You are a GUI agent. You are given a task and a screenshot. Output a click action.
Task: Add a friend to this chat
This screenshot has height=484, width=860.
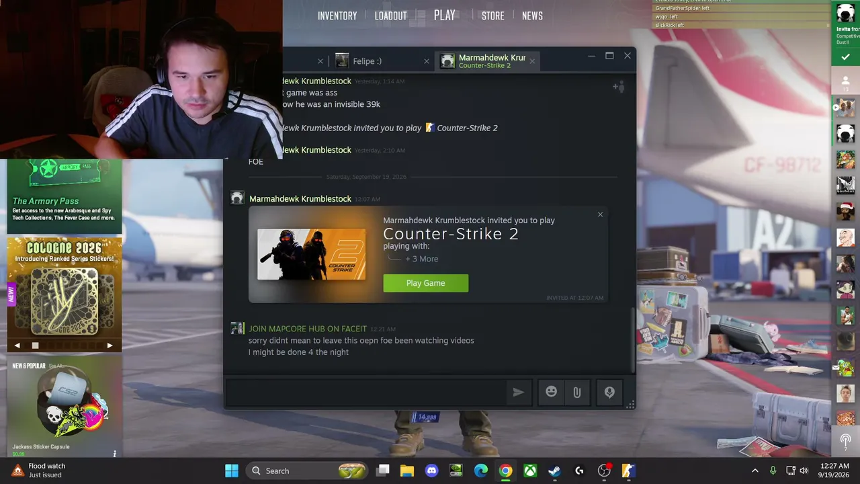pos(619,87)
